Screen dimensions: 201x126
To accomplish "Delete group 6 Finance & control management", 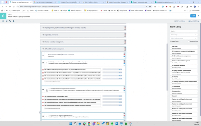I will click(x=125, y=42).
